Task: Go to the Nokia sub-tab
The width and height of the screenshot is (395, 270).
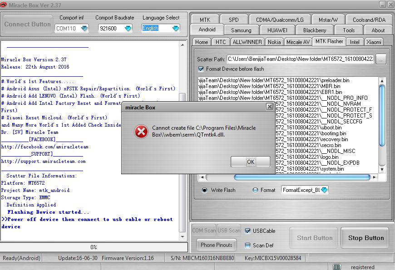Action: pos(274,42)
